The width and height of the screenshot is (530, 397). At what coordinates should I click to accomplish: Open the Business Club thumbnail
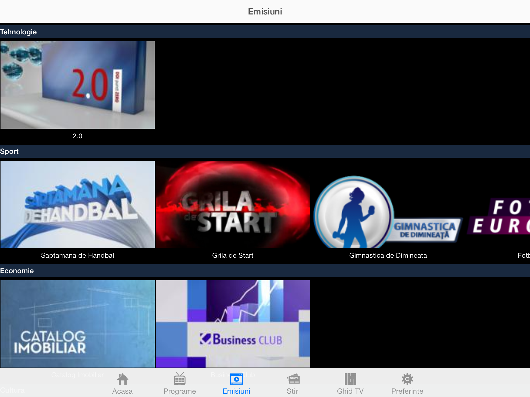pos(233,324)
